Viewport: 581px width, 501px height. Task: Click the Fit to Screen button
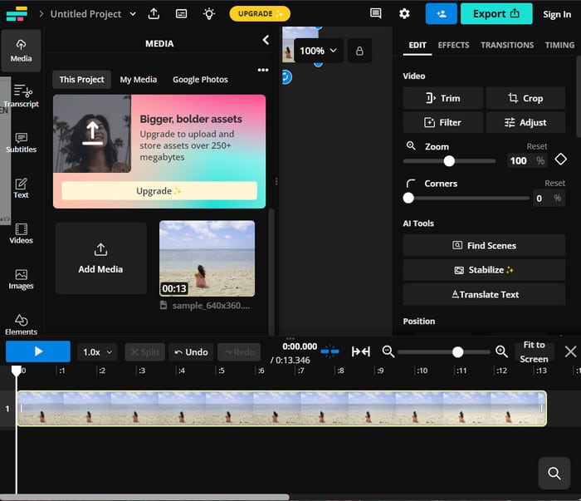click(x=534, y=352)
